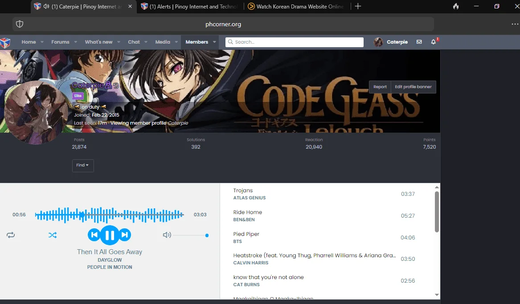The image size is (520, 304).
Task: Open the browser three-dots menu
Action: pos(515,24)
